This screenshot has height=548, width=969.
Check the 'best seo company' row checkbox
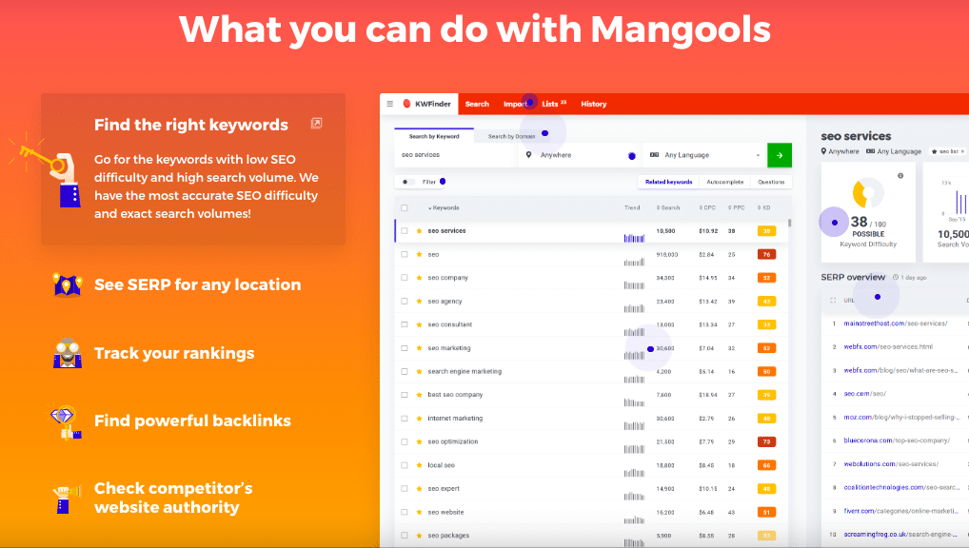pos(405,395)
